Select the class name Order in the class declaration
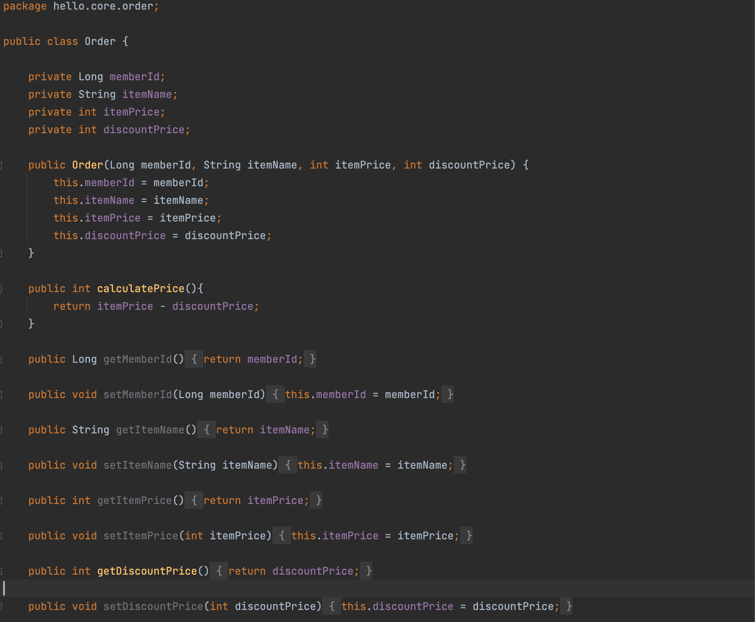This screenshot has height=622, width=755. (100, 41)
